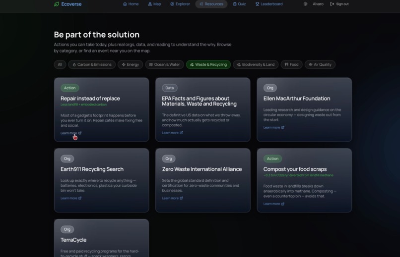Click the 'Earth911 Recycling Search' title
This screenshot has width=400, height=257.
(x=92, y=169)
